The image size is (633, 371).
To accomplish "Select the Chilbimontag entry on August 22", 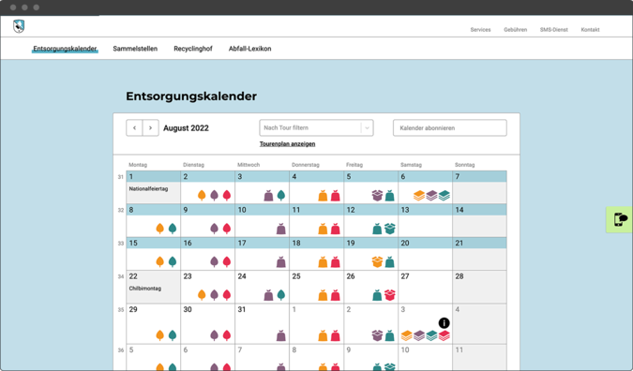I will [145, 289].
